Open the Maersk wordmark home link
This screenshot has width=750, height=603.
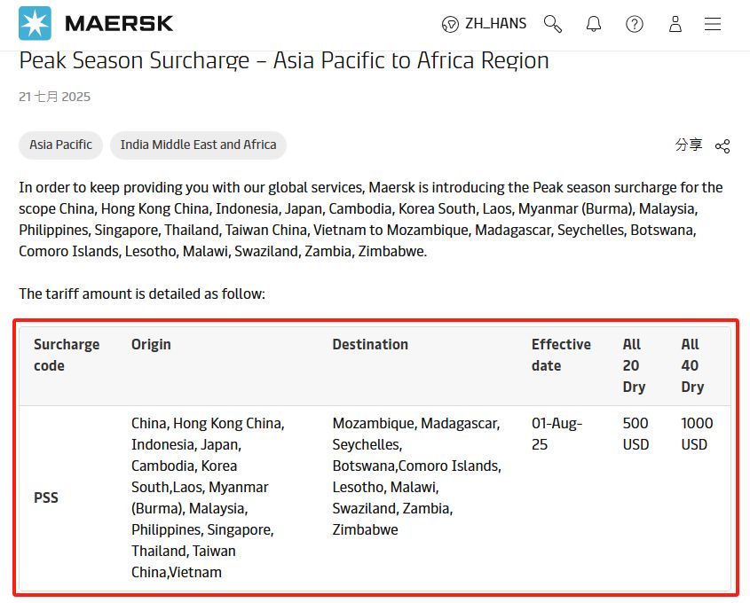click(x=119, y=23)
